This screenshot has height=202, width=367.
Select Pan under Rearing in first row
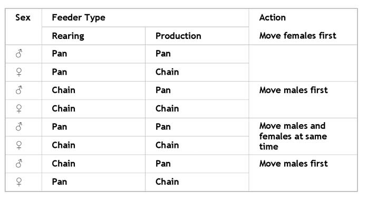(60, 54)
